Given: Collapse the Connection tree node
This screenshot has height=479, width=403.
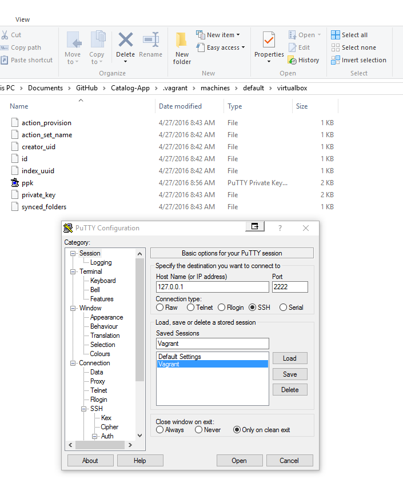Looking at the screenshot, I should pyautogui.click(x=73, y=363).
